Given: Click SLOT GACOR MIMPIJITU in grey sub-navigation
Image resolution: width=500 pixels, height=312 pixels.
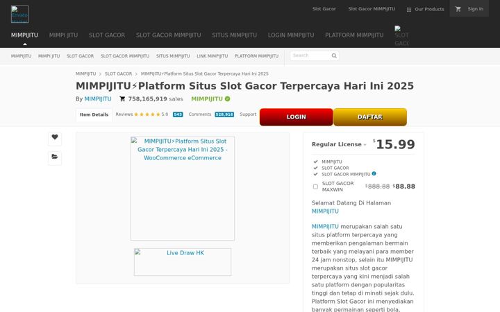Looking at the screenshot, I should pos(125,56).
